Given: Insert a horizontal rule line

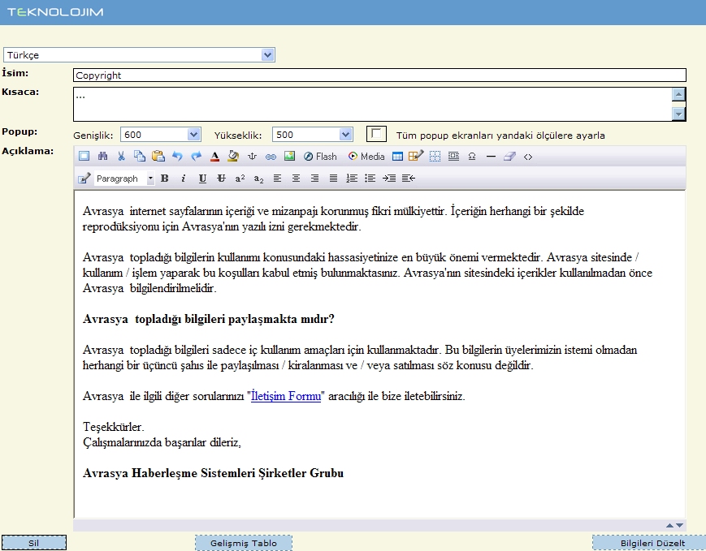Looking at the screenshot, I should pyautogui.click(x=491, y=157).
